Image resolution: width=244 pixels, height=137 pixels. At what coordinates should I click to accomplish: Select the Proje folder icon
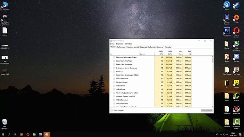coord(227,58)
